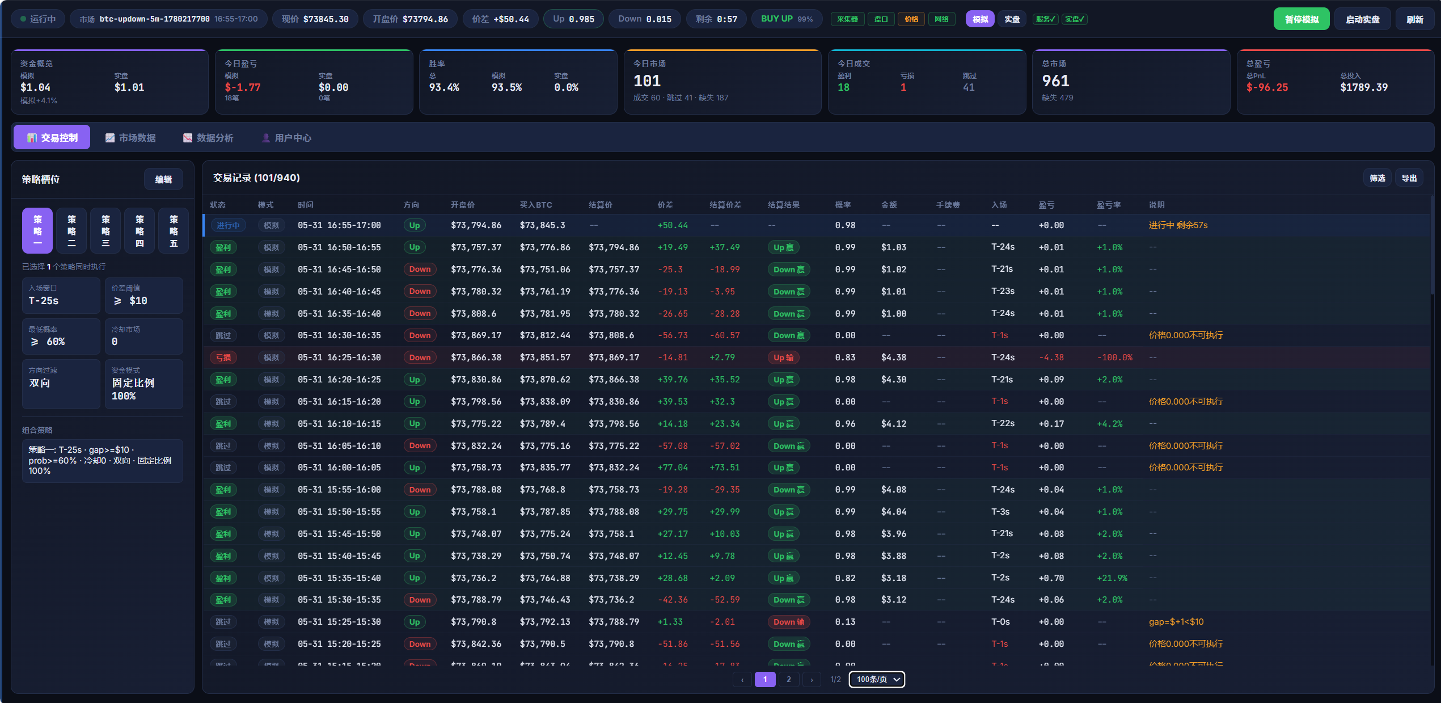Click the 最低概率 ≥ 60% setting
This screenshot has width=1441, height=703.
(61, 336)
